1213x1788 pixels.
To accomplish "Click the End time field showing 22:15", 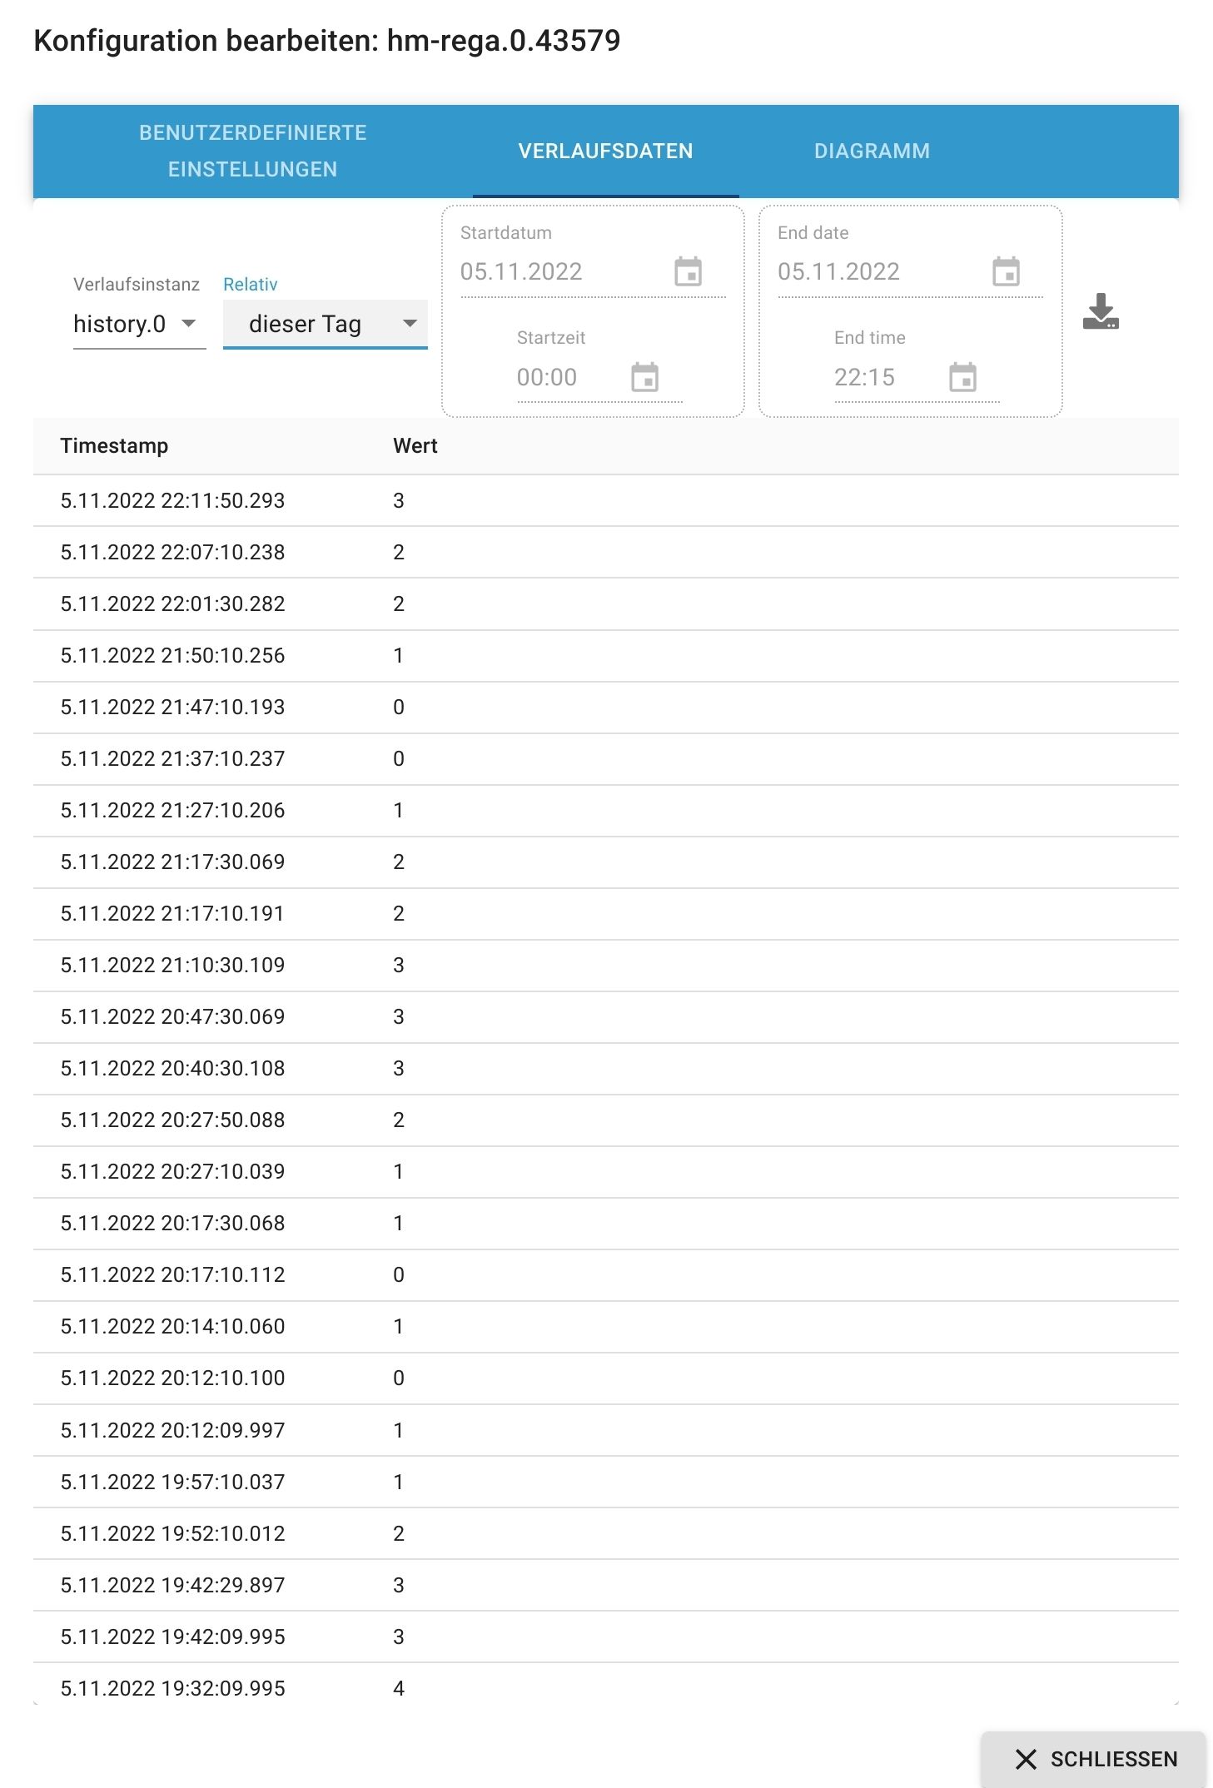I will coord(882,377).
